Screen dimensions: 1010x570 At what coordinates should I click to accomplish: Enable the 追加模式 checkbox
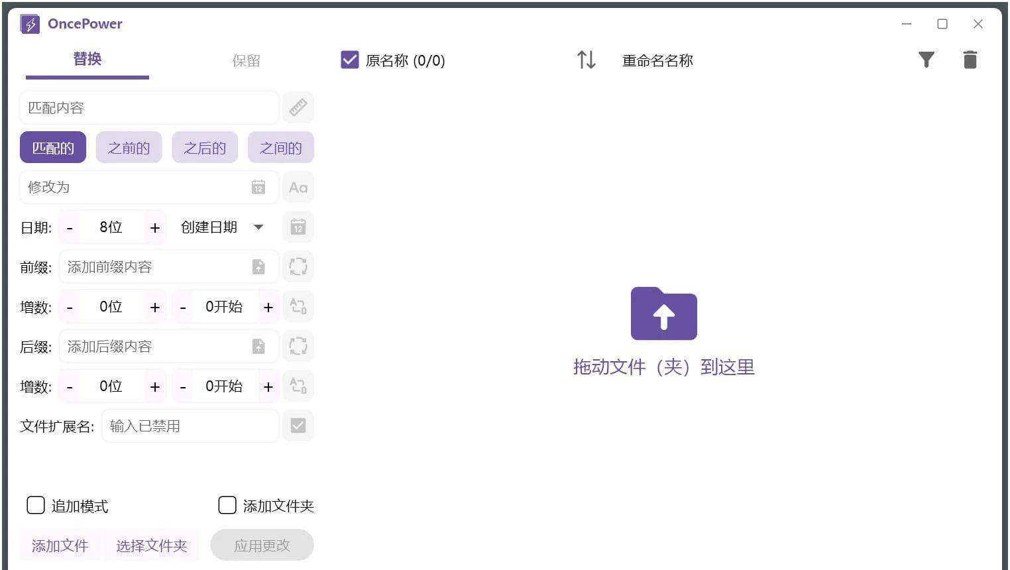(x=36, y=506)
